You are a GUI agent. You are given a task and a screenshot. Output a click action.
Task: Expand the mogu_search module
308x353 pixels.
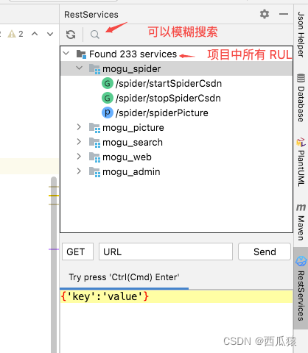pos(79,142)
